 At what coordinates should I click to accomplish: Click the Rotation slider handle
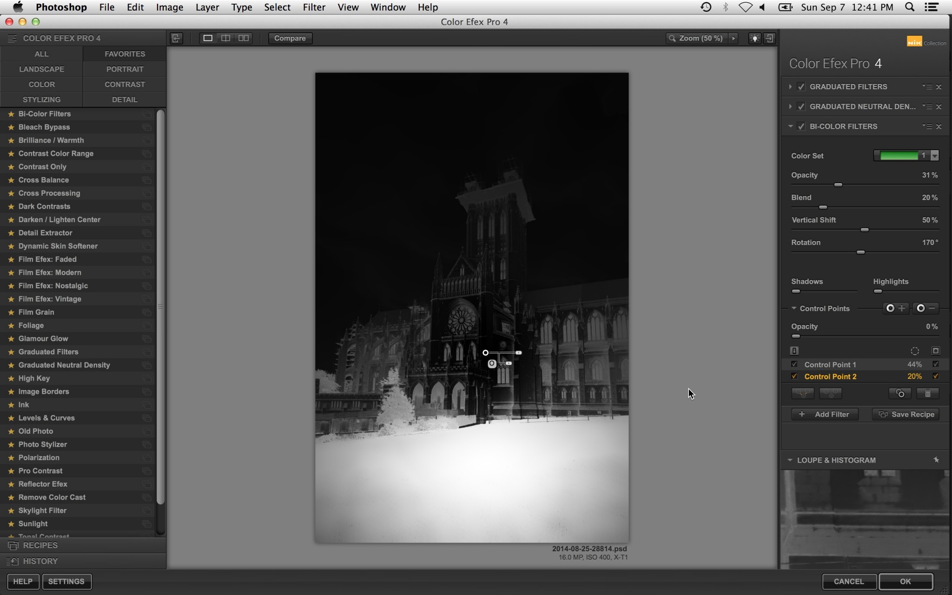[x=861, y=252]
